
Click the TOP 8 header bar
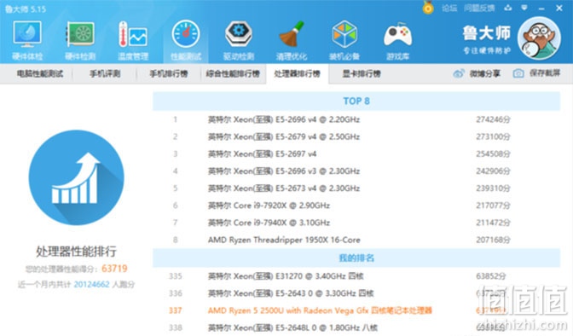pyautogui.click(x=356, y=101)
